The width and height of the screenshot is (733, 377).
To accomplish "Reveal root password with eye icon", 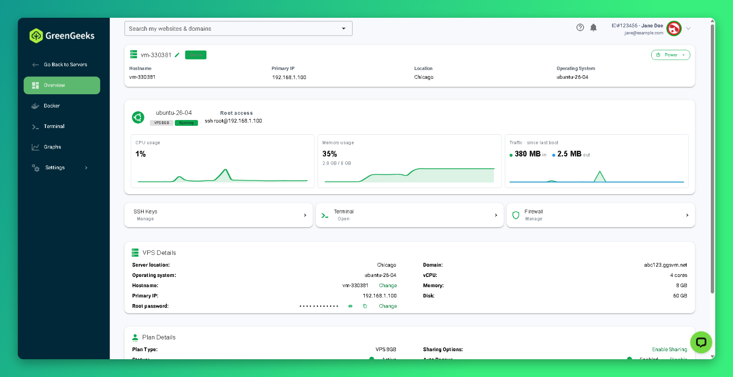I will pos(350,306).
